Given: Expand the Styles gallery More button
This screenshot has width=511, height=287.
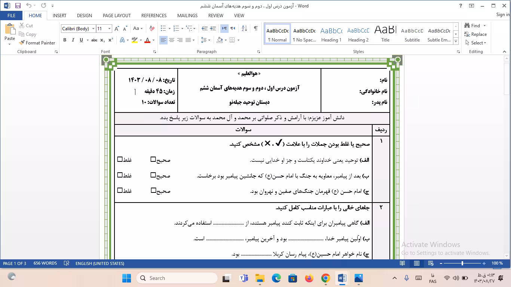Looking at the screenshot, I should [x=456, y=41].
